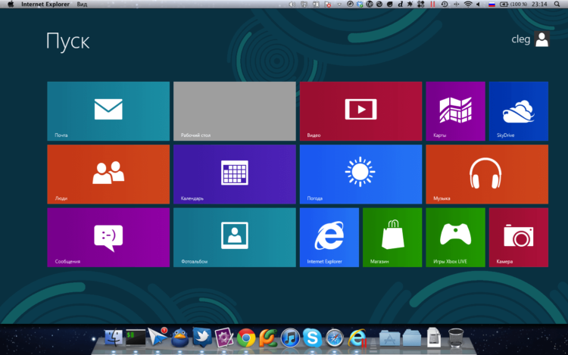This screenshot has height=355, width=568.
Task: Open Skype from the Dock
Action: 312,338
